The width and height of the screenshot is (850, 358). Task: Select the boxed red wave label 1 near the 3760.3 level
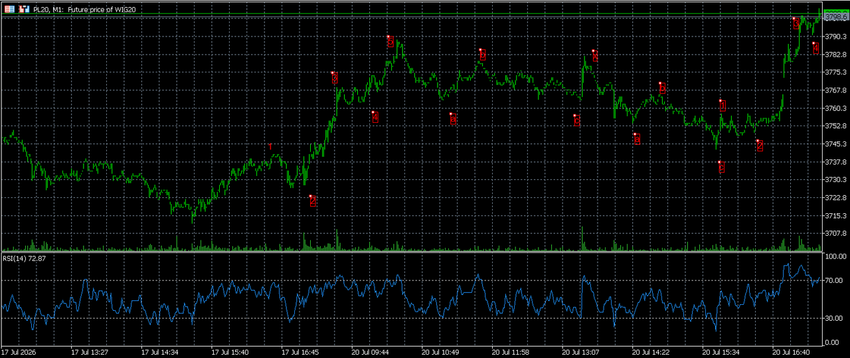click(x=722, y=106)
